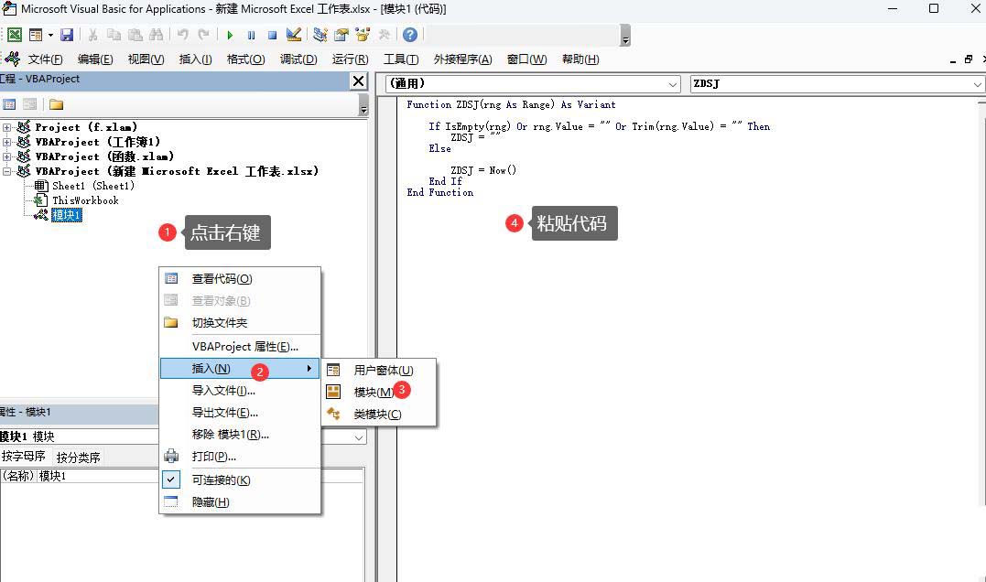This screenshot has width=986, height=582.
Task: Expand the Project (f.xlam) tree node
Action: [x=7, y=127]
